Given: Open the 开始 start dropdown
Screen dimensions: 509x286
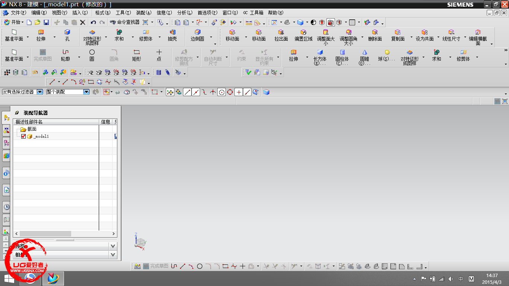Looking at the screenshot, I should click(x=14, y=22).
